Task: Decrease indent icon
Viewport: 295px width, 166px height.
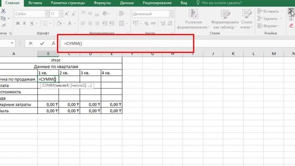Action: [105, 24]
